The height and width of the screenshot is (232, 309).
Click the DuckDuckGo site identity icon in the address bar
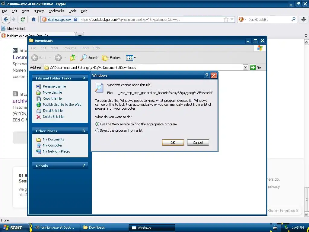pos(44,19)
